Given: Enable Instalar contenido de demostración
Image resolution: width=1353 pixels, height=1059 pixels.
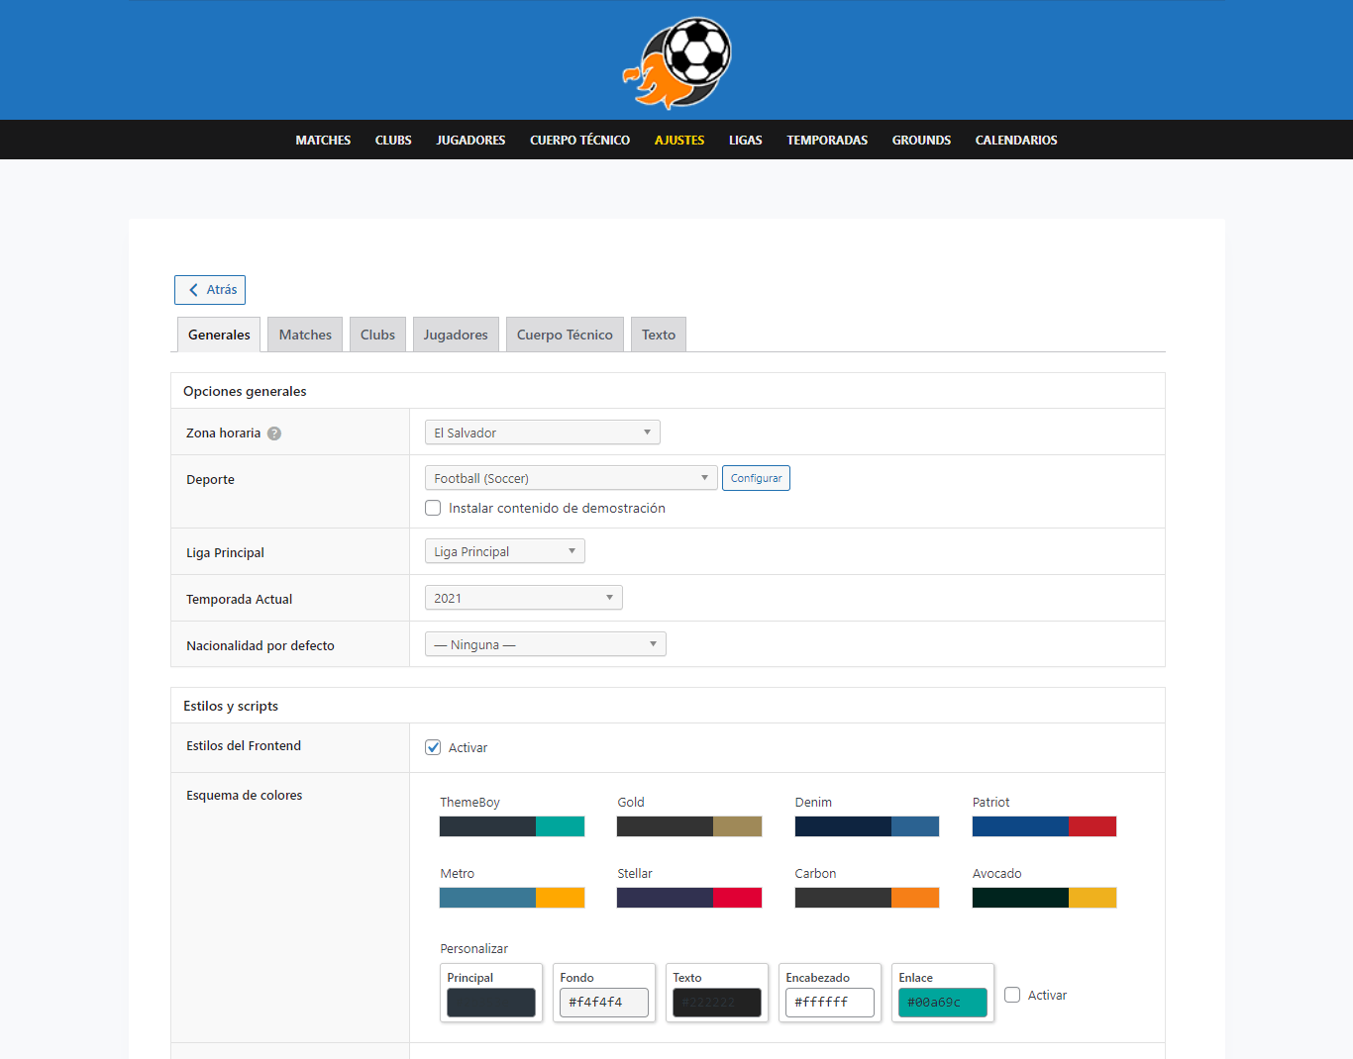Looking at the screenshot, I should coord(433,508).
